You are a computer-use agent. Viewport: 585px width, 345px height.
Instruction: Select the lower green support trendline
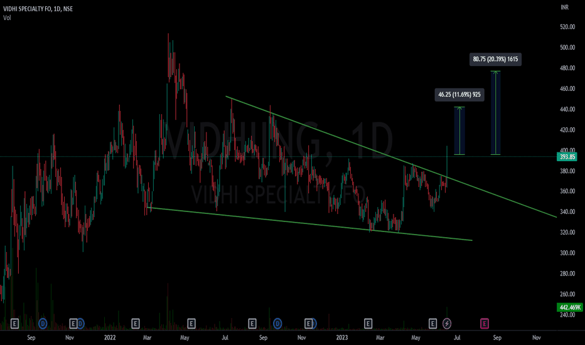[x=309, y=224]
